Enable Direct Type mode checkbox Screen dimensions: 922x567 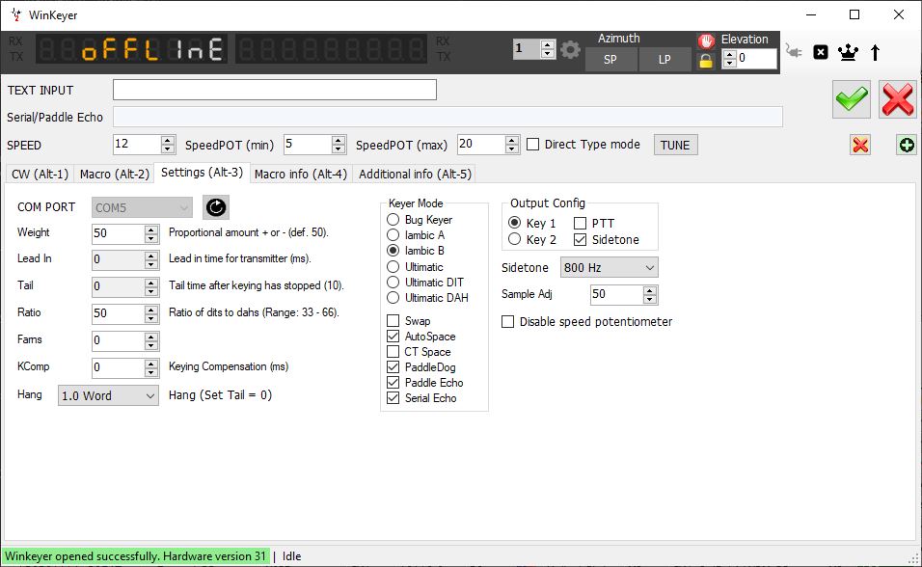click(x=532, y=144)
